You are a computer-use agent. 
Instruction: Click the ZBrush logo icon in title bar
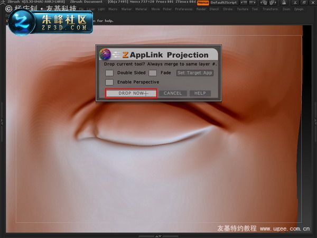pos(2,2)
